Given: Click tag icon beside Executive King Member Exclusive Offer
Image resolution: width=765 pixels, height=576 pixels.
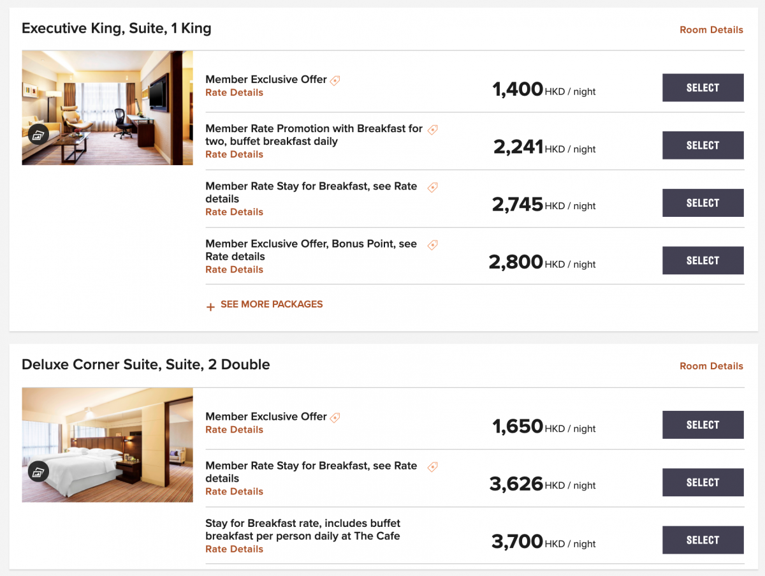Looking at the screenshot, I should point(335,80).
